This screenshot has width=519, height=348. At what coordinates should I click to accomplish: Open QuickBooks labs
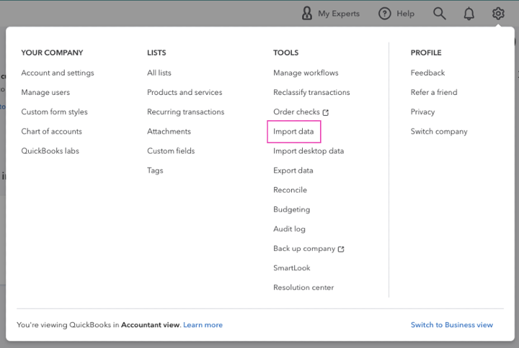[50, 151]
